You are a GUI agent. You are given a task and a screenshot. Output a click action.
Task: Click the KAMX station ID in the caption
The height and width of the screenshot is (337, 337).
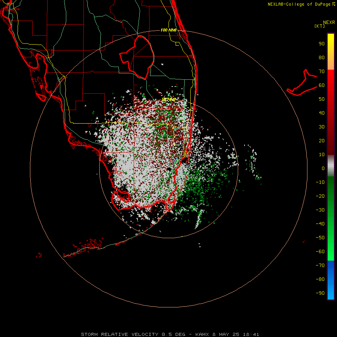click(x=202, y=334)
